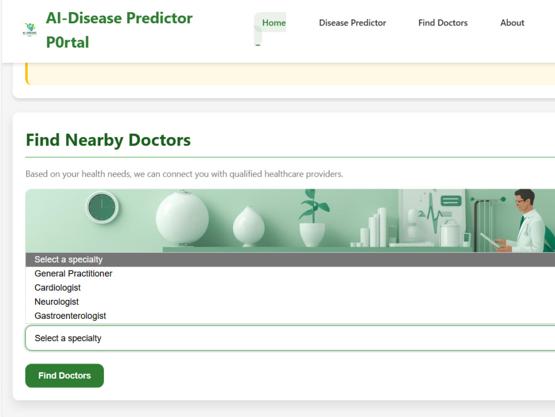Open the Home navigation tab

pos(274,23)
